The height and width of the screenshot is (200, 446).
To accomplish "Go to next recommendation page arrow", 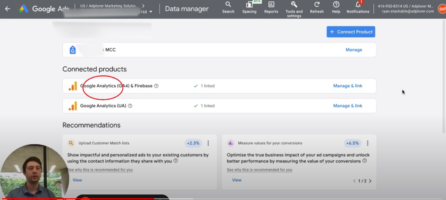I will [x=370, y=181].
